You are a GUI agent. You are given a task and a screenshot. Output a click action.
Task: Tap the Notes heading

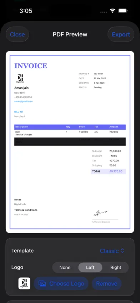click(18, 200)
